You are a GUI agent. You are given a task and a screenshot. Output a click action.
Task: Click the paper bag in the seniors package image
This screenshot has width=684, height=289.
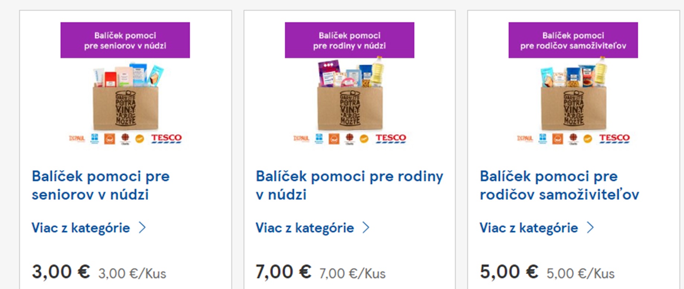pyautogui.click(x=125, y=108)
